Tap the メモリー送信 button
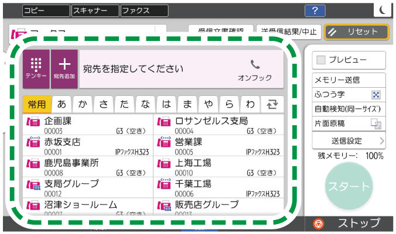396x234 pixels. point(349,80)
